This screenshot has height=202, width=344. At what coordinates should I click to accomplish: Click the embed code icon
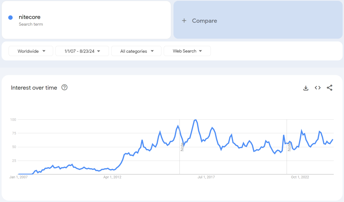(318, 88)
